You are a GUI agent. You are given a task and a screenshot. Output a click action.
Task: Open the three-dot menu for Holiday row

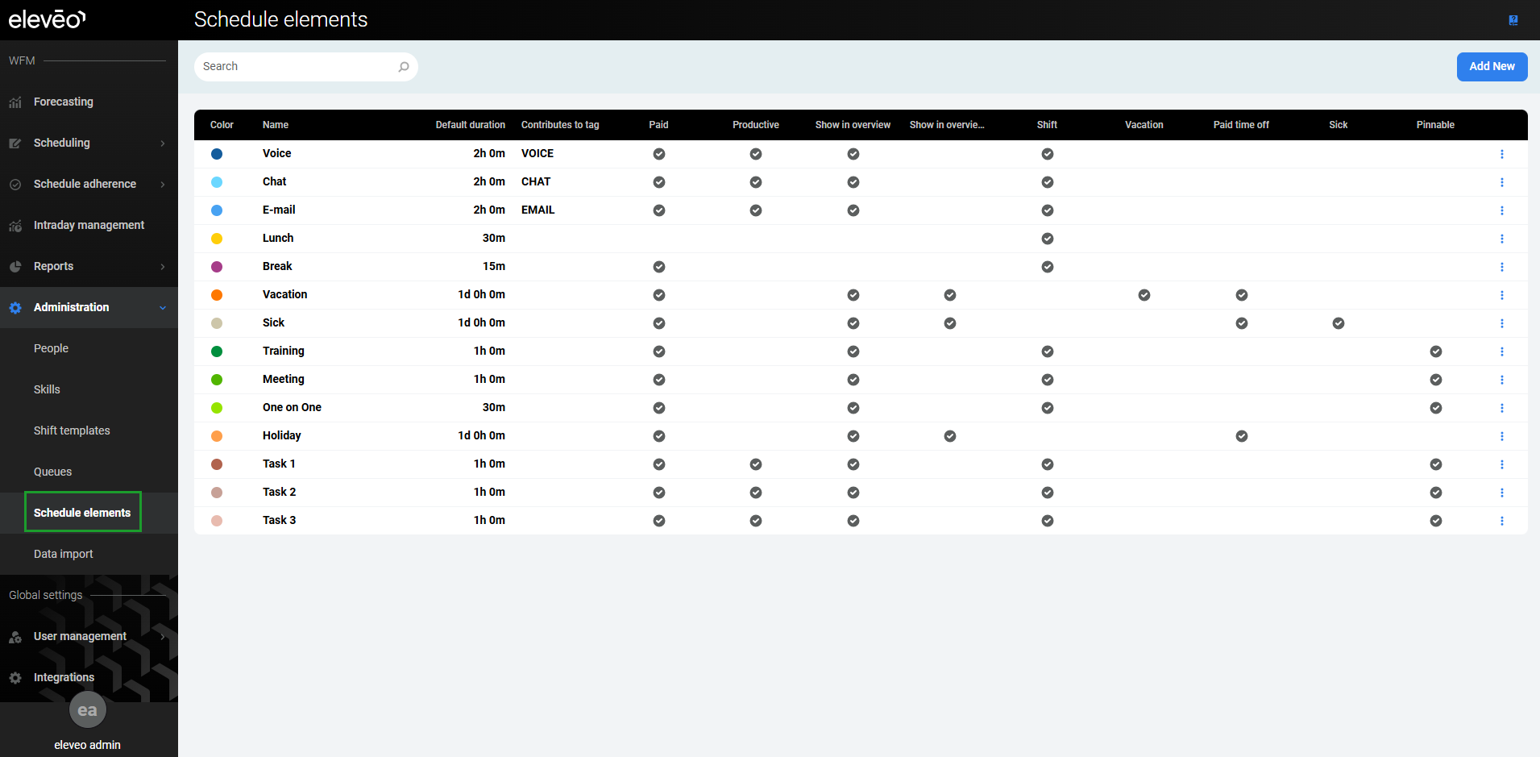point(1502,436)
